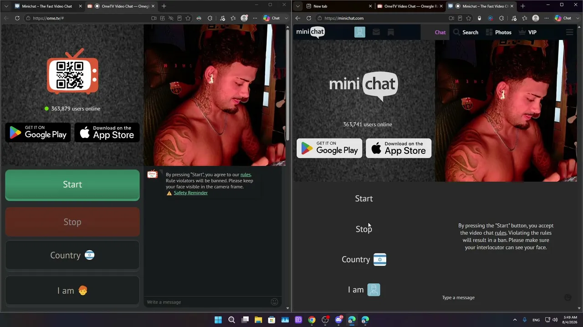
Task: Open the profile avatar in the left browser toolbar
Action: pos(244,18)
